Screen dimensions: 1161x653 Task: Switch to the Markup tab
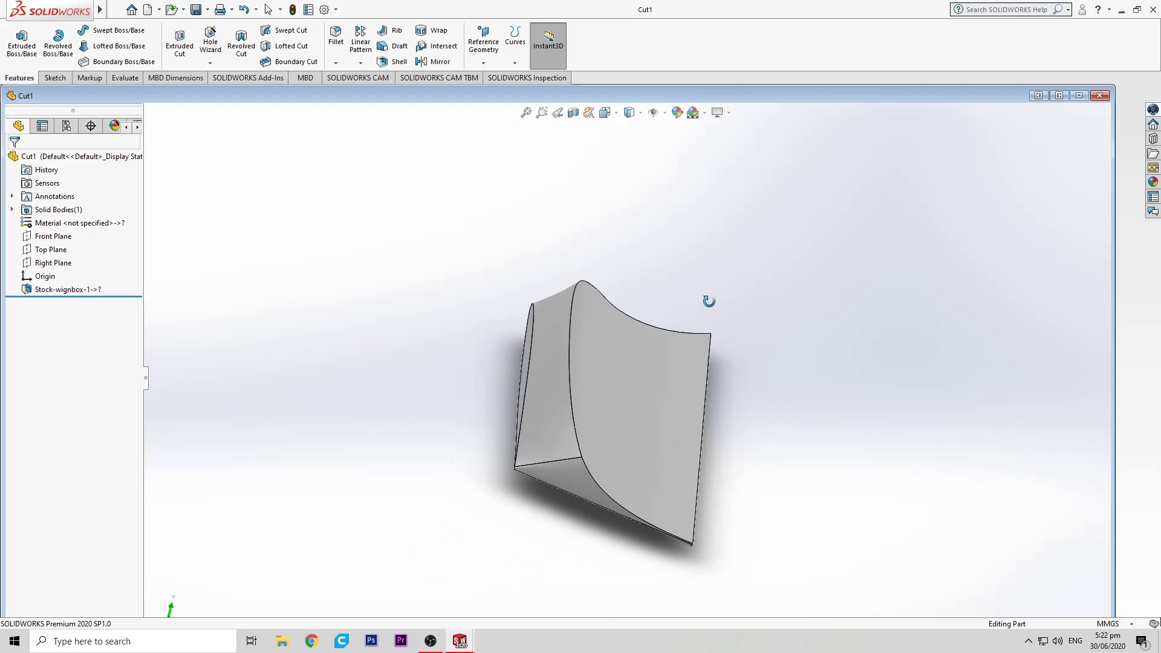pos(89,77)
